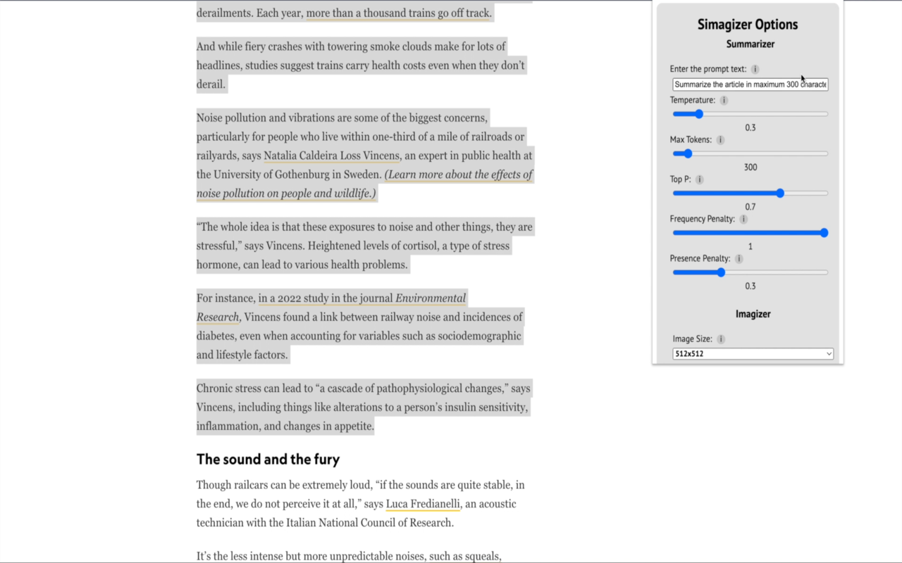Click info icon next to prompt text label
The width and height of the screenshot is (902, 563).
755,69
